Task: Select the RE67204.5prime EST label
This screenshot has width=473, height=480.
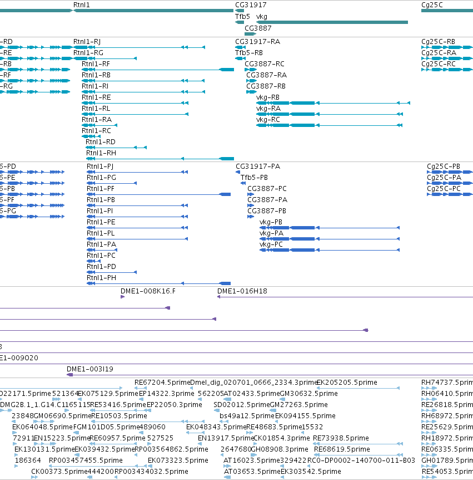Action: tap(162, 383)
